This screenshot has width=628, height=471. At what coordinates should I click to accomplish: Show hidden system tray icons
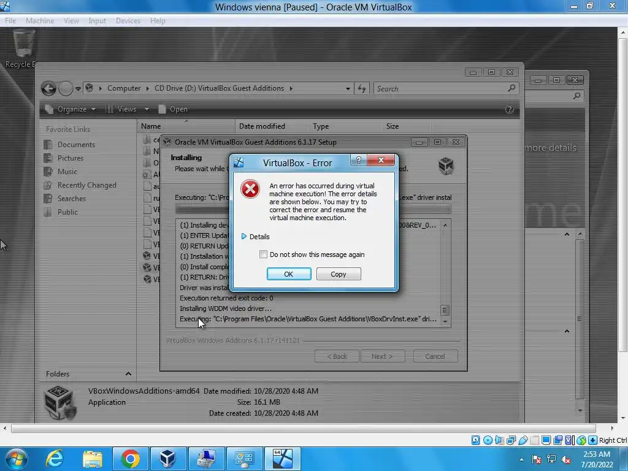click(x=521, y=460)
